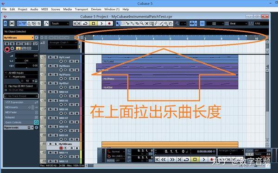Viewport: 278px width, 173px height.
Task: Open the Touch automation mode dropdown
Action: pos(60,24)
